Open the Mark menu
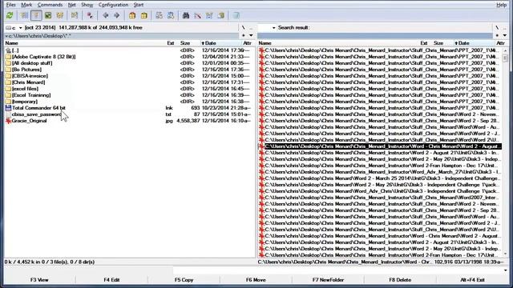Viewport: 513px width, 288px height. point(26,5)
